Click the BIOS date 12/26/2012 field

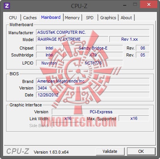click(93, 95)
